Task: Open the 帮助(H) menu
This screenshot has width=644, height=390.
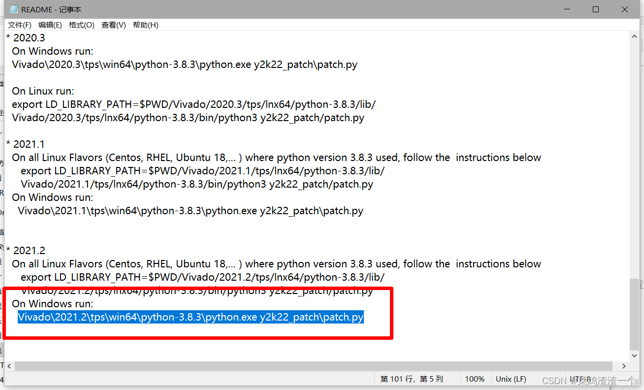Action: pos(146,25)
